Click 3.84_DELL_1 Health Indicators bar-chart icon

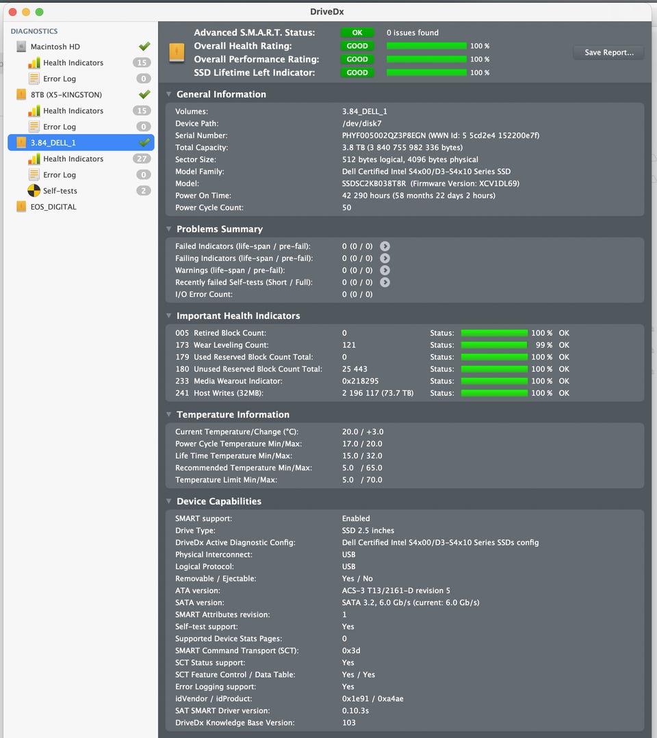coord(34,159)
